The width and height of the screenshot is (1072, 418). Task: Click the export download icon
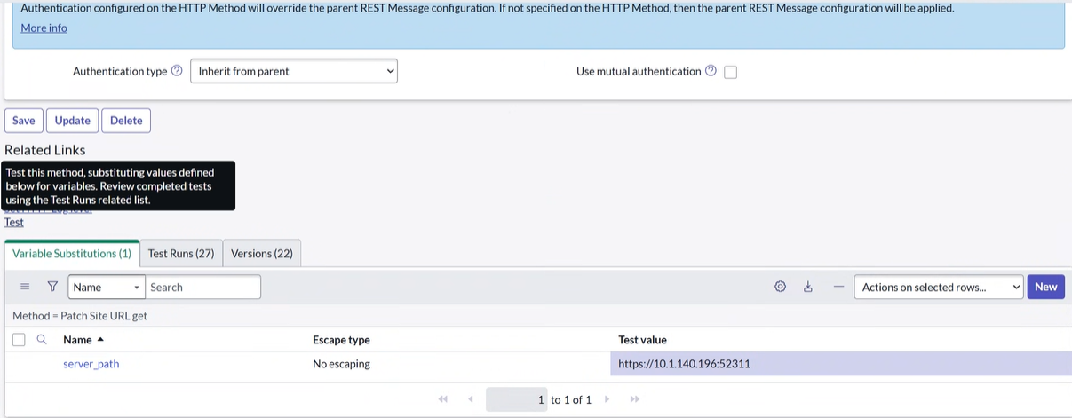808,287
